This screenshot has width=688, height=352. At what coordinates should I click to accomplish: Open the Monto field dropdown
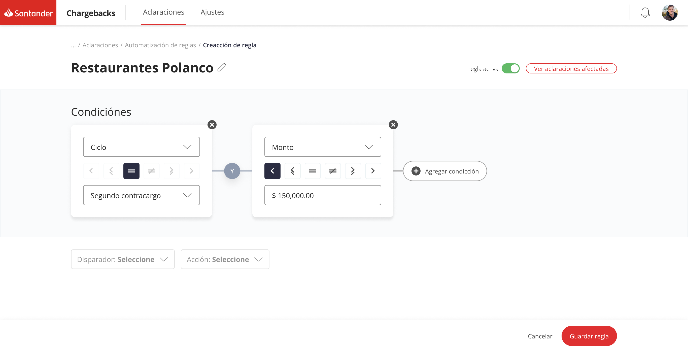coord(323,147)
